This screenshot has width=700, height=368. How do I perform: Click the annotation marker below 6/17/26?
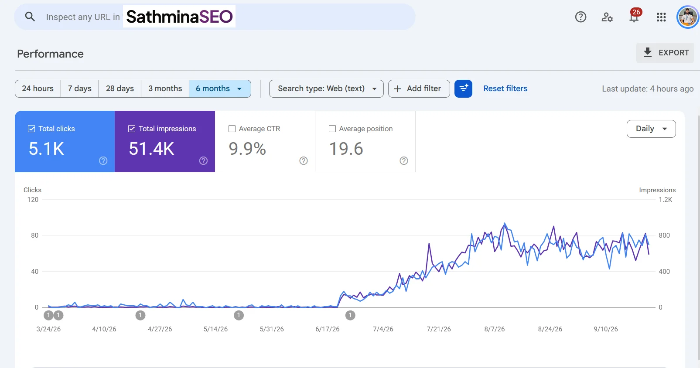point(350,315)
